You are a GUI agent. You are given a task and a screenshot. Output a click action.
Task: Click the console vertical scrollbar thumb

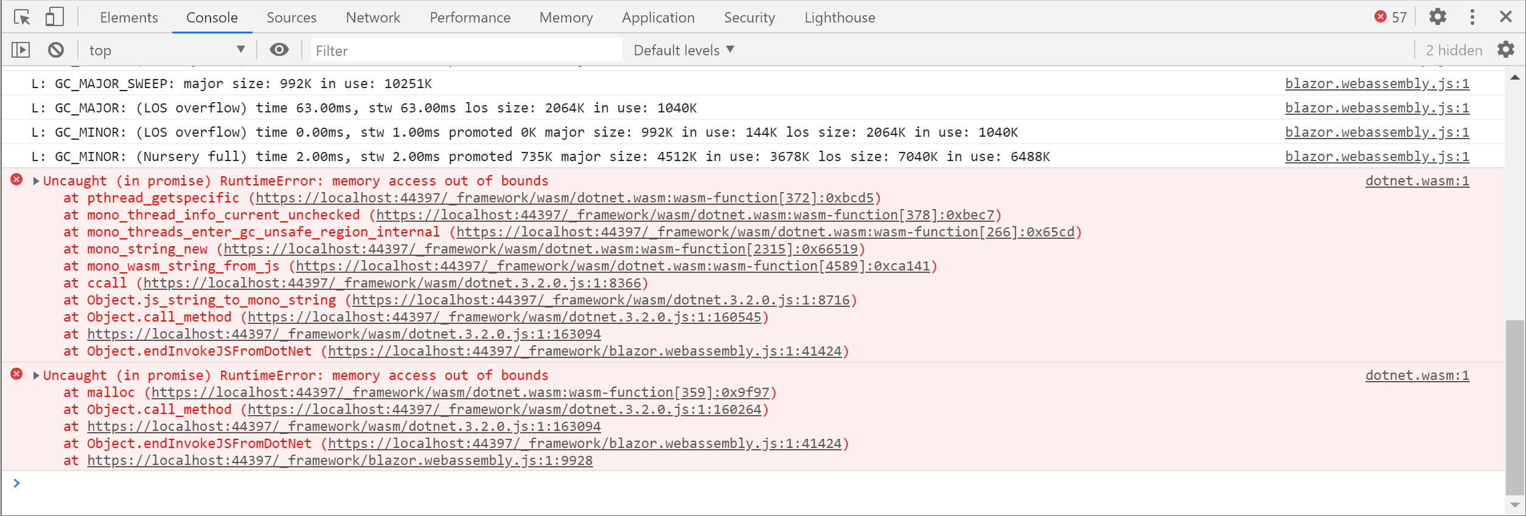coord(1514,407)
